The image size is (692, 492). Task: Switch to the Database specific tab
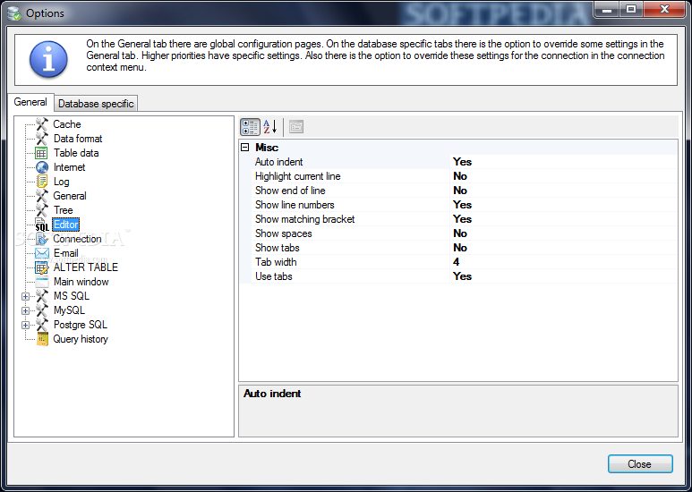[x=96, y=104]
